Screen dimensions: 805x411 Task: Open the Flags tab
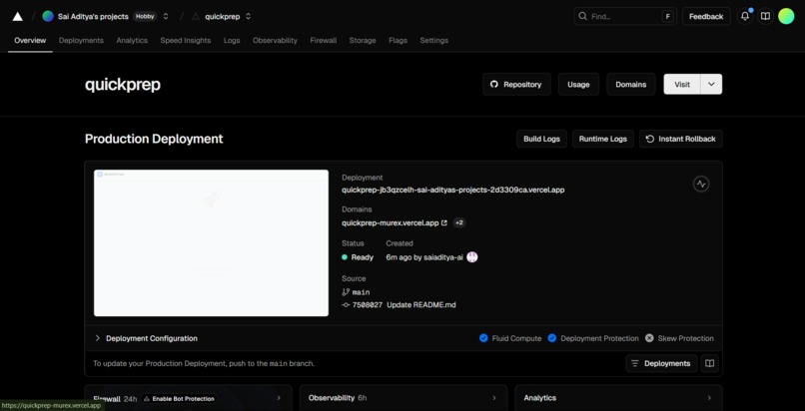(x=398, y=41)
